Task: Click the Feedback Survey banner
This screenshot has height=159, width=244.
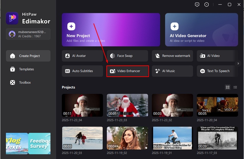Action: coord(39,143)
